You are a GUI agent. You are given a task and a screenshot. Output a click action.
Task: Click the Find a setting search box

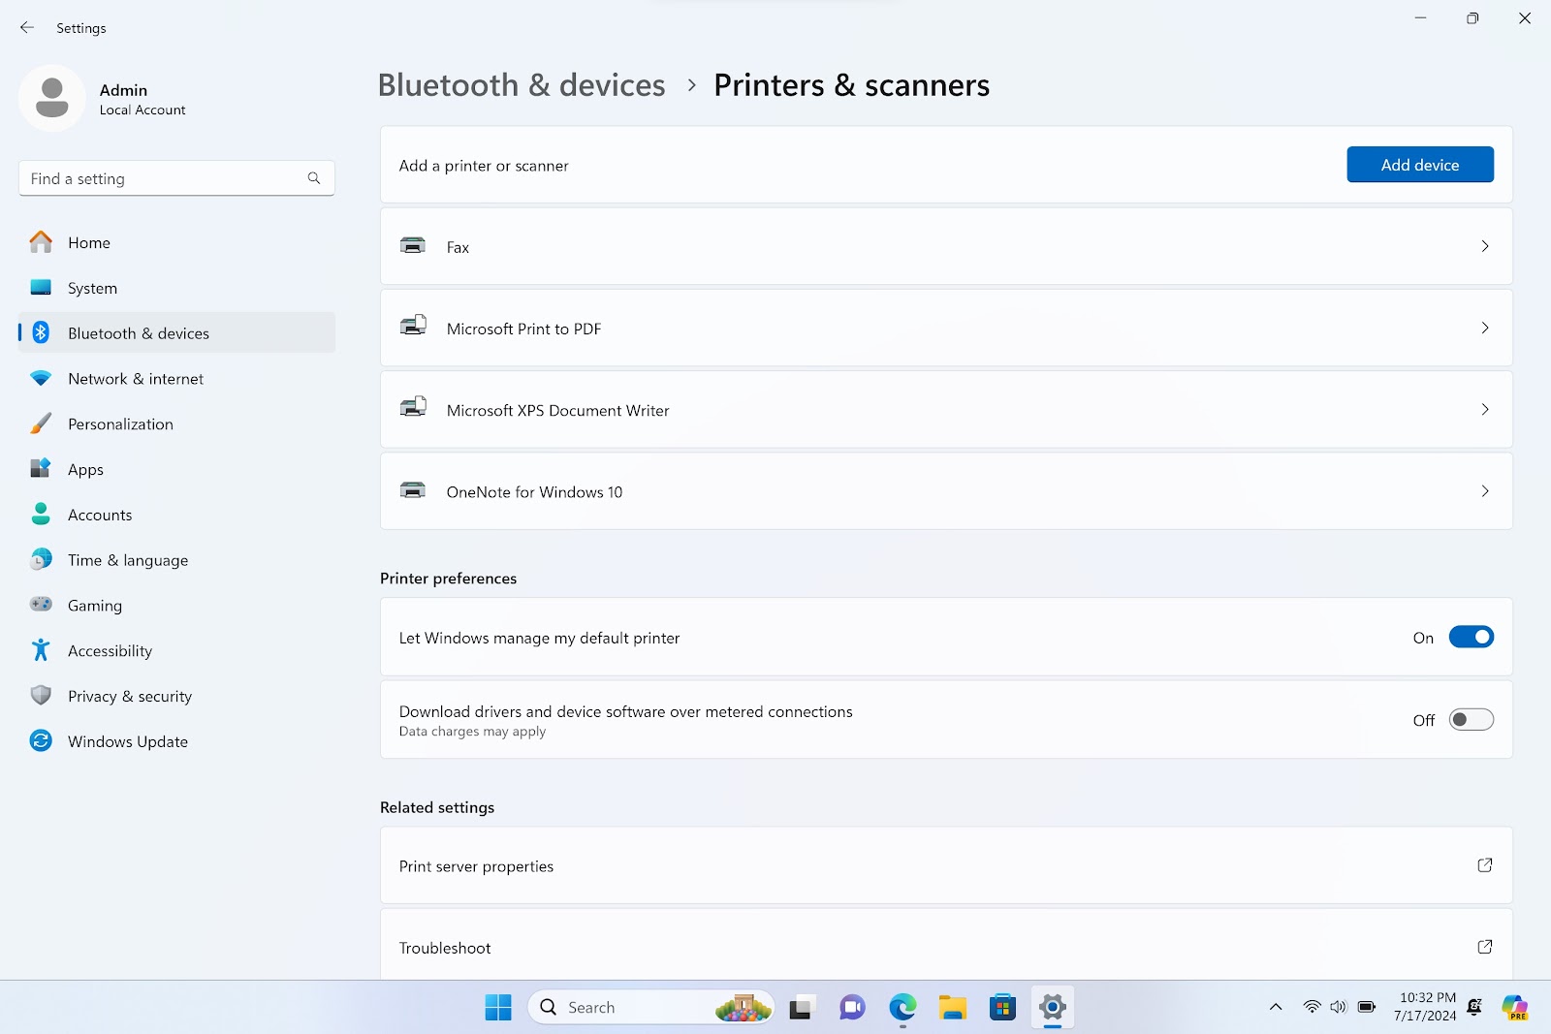point(176,178)
